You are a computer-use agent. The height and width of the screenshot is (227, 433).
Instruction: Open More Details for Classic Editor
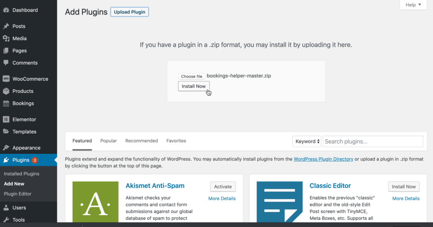tap(406, 199)
